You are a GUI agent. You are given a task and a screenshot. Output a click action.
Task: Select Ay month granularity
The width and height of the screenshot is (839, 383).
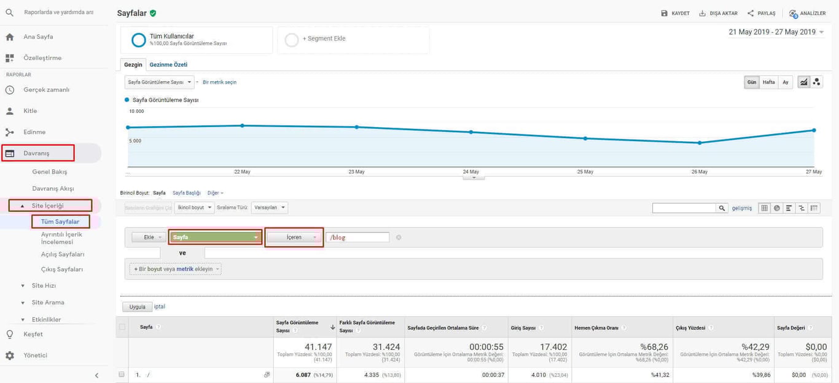786,82
